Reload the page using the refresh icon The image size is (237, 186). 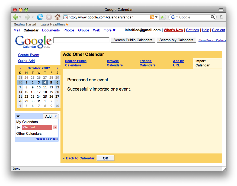pos(40,17)
